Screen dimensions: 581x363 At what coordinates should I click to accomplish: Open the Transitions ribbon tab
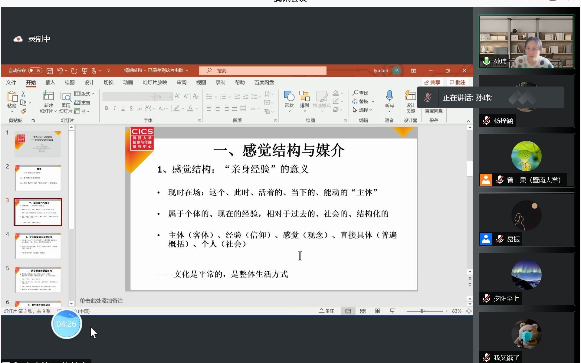coord(109,83)
